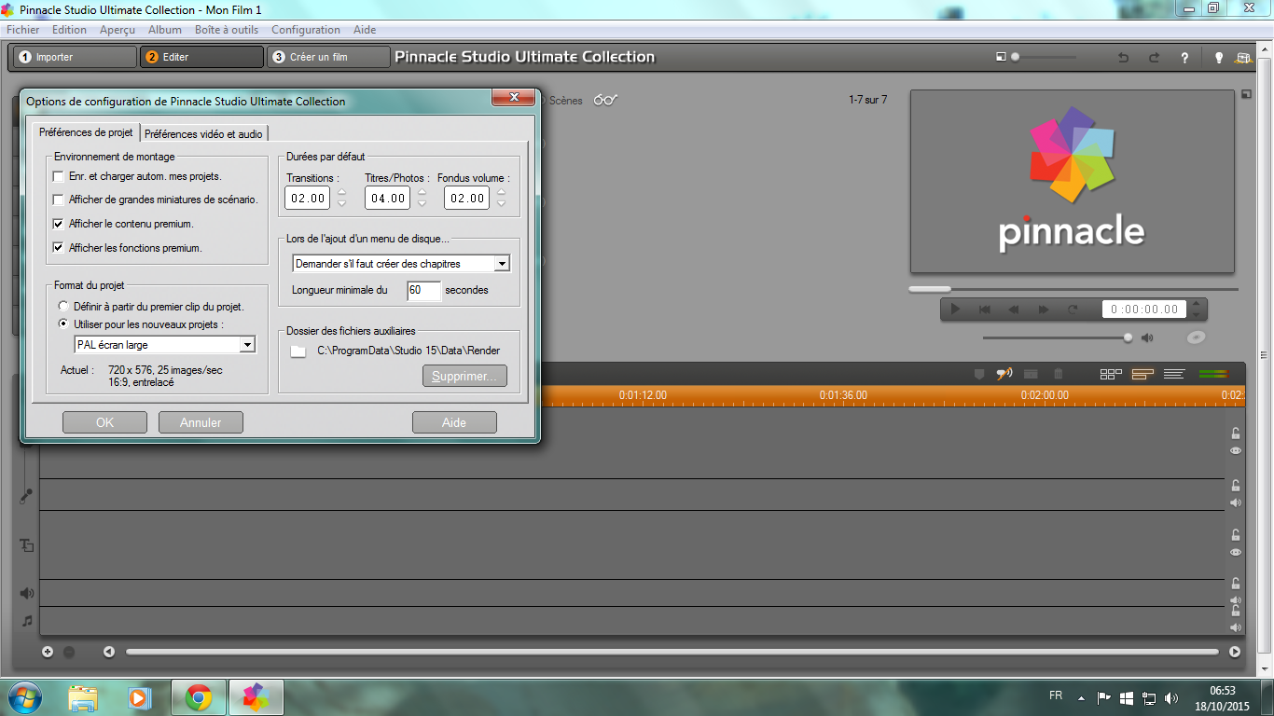
Task: Decrease the Transitions duration stepper
Action: [341, 203]
